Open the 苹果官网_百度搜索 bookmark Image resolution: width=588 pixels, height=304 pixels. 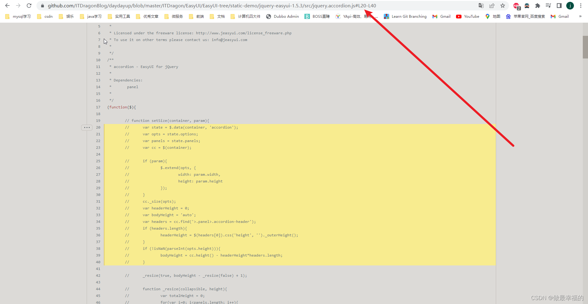pyautogui.click(x=526, y=17)
